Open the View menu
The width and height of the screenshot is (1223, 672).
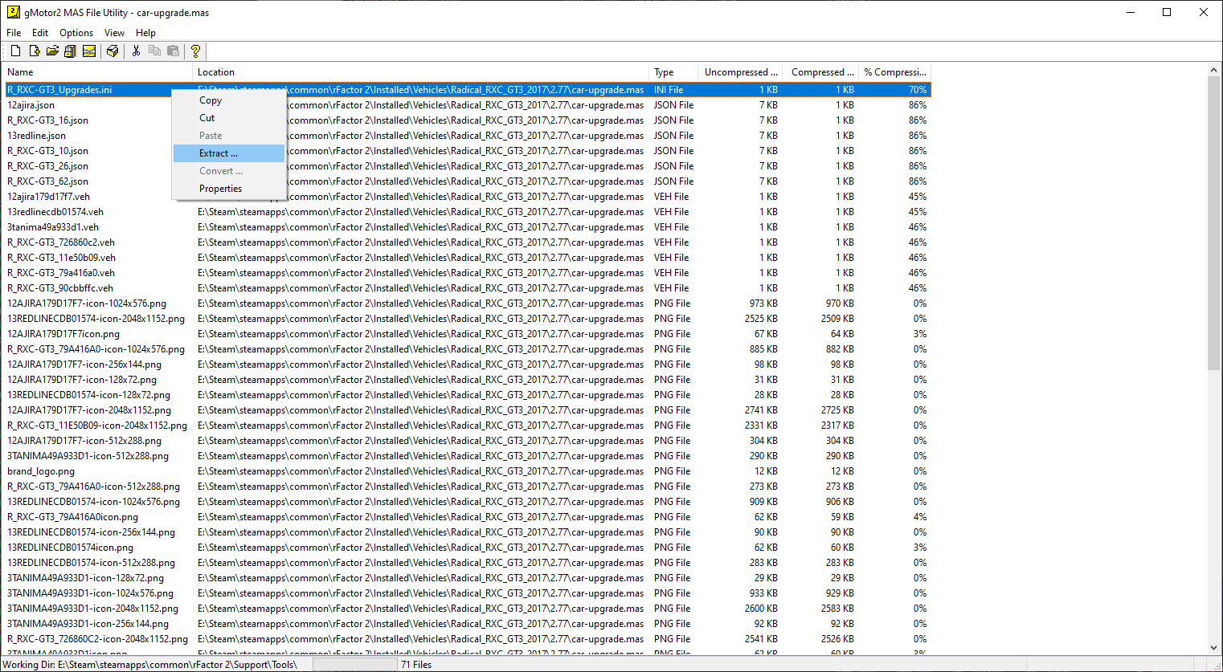pos(114,33)
